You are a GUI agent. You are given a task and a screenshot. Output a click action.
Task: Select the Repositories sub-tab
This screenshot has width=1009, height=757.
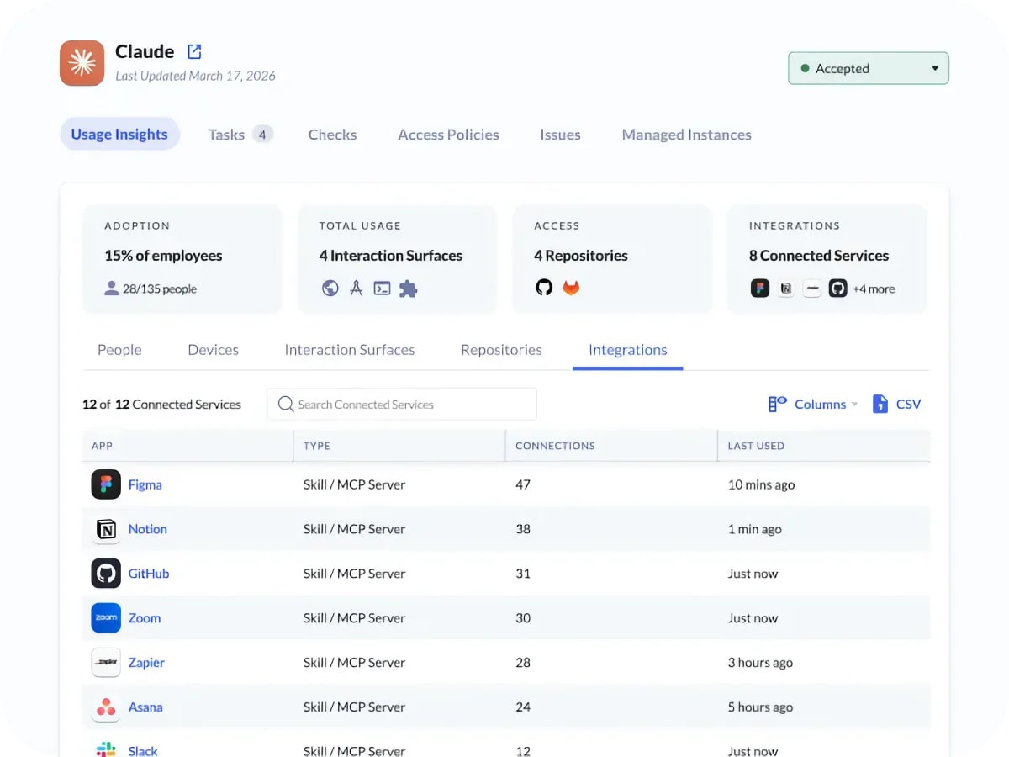(x=501, y=350)
